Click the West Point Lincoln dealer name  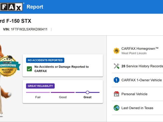point(134,53)
